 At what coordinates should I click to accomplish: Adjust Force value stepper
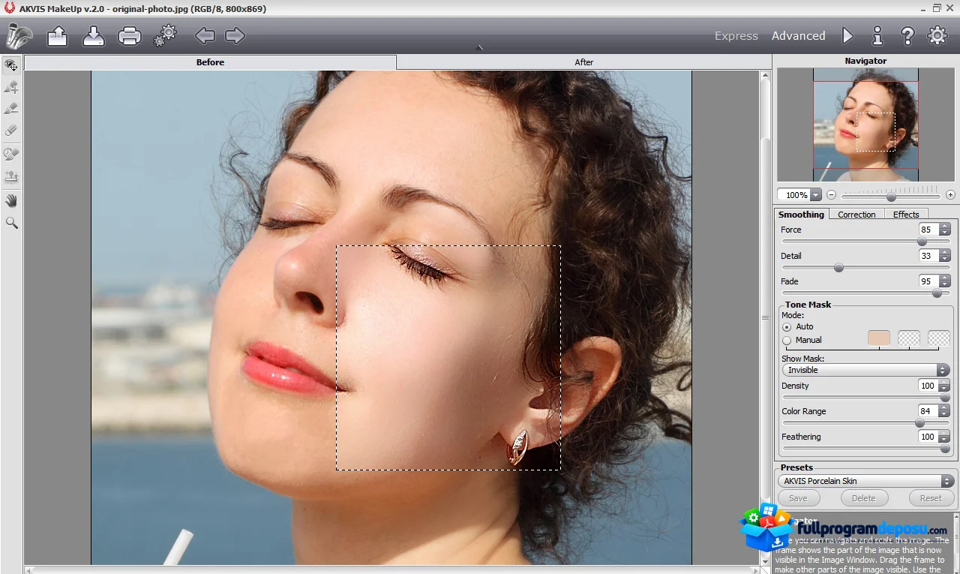click(x=944, y=230)
